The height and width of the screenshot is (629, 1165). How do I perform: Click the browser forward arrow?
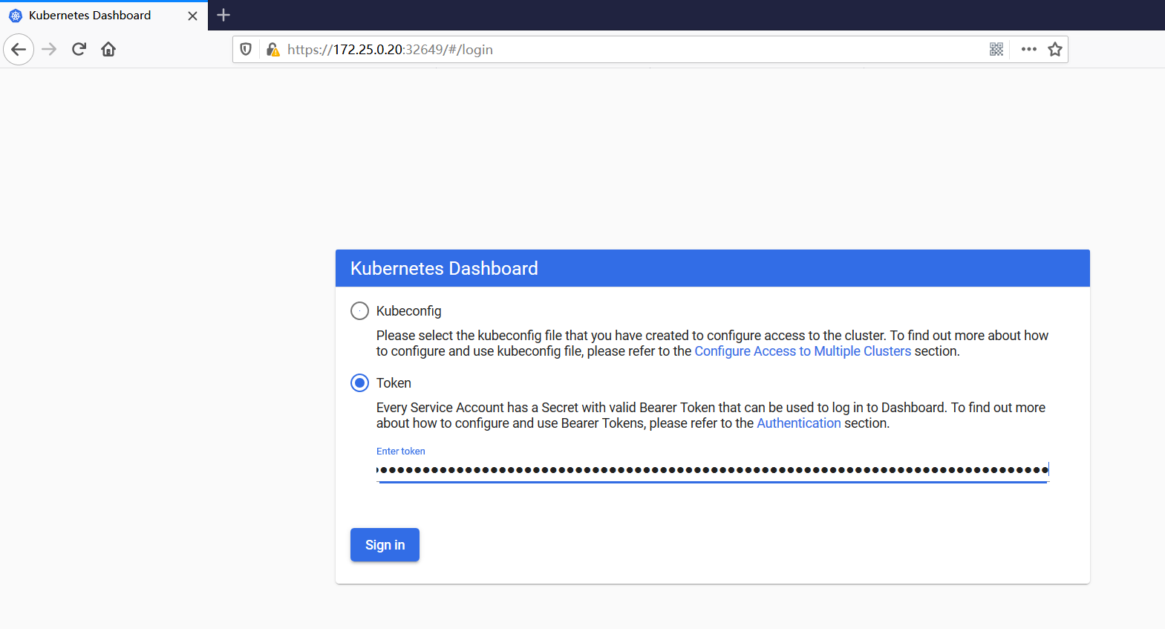click(x=49, y=50)
